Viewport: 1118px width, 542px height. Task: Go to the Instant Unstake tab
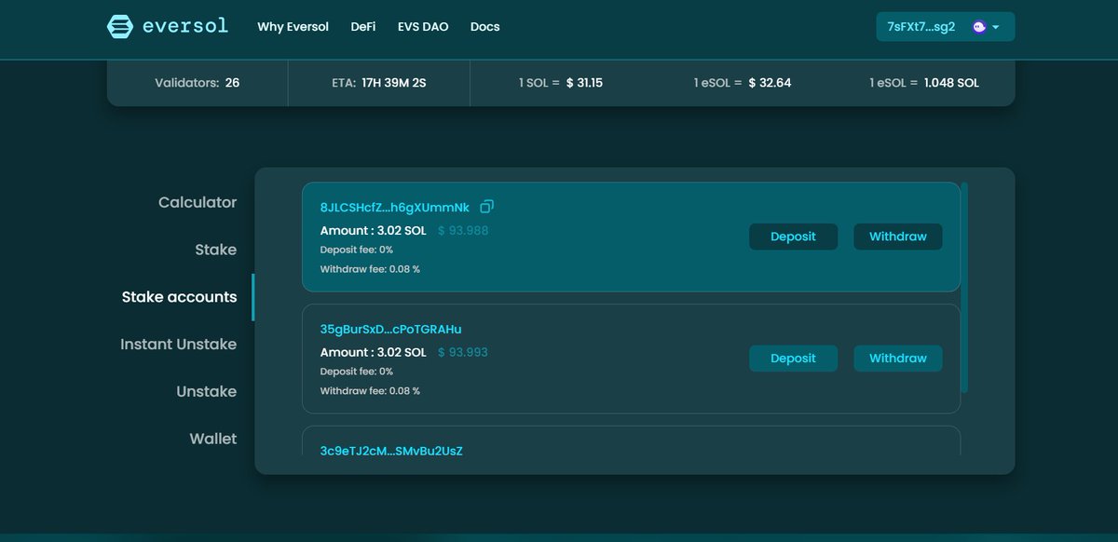click(179, 345)
